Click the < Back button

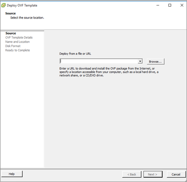[x=132, y=174]
